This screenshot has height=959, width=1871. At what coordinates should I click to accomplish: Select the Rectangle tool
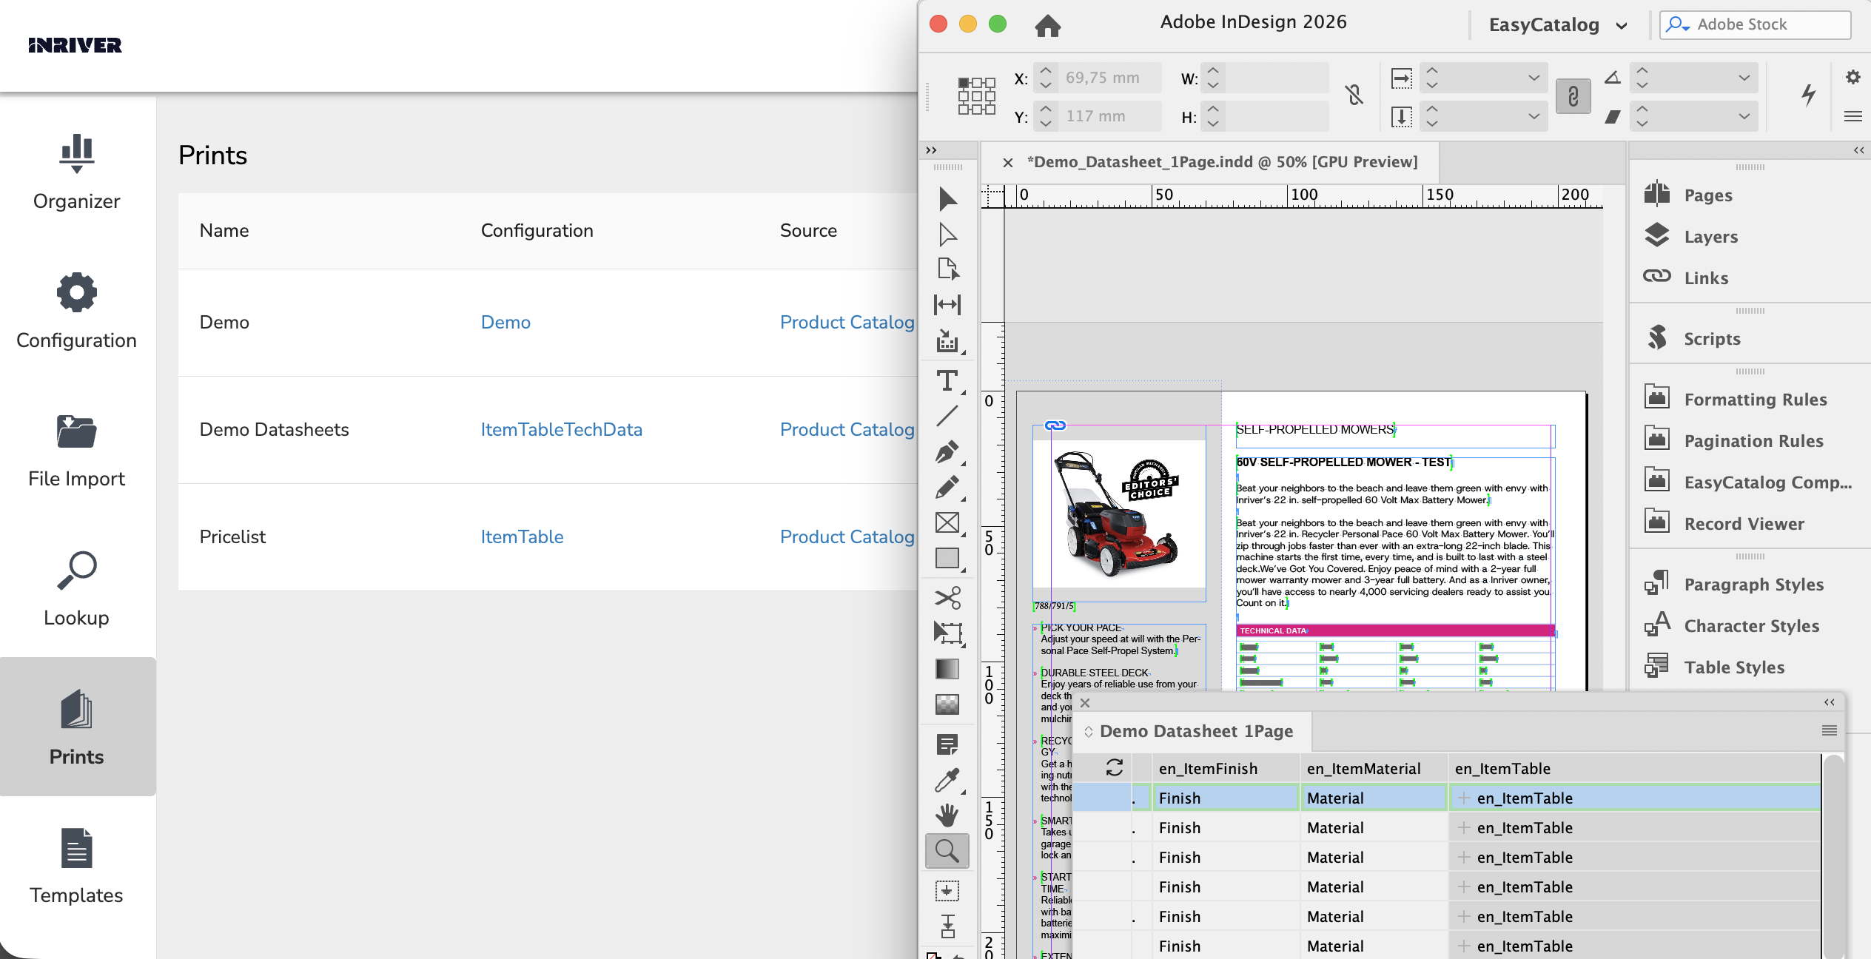click(947, 559)
